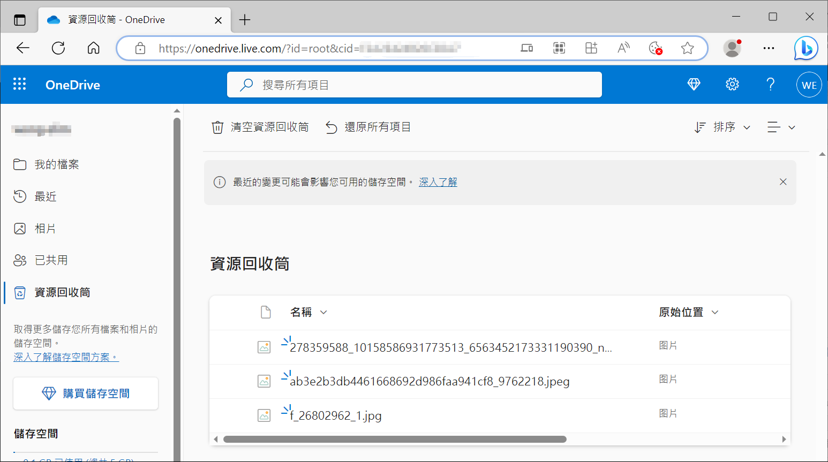Open the WE account avatar
Screen dimensions: 828x462
(809, 85)
